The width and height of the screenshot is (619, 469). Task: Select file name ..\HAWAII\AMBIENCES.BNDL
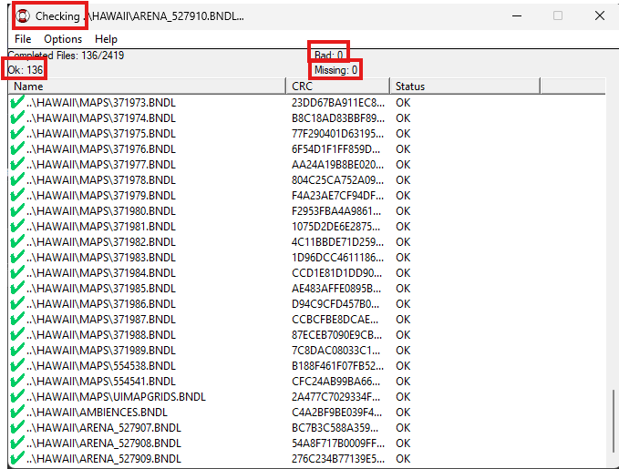[x=98, y=413]
